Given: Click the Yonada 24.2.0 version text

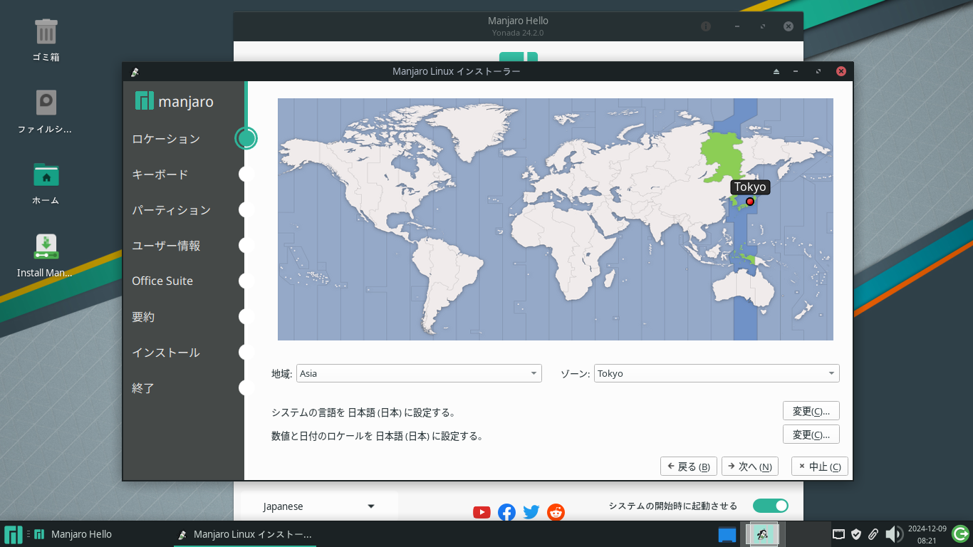Looking at the screenshot, I should (518, 33).
